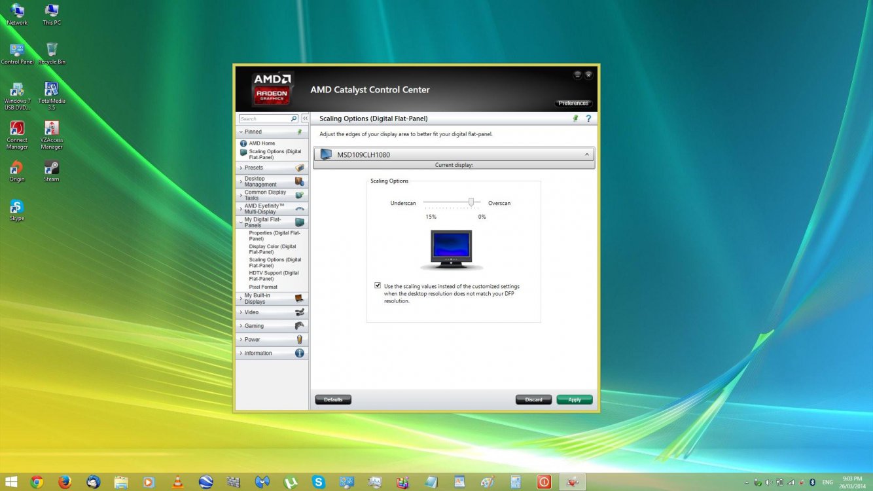Click the ENG language indicator
Image resolution: width=873 pixels, height=491 pixels.
(828, 482)
